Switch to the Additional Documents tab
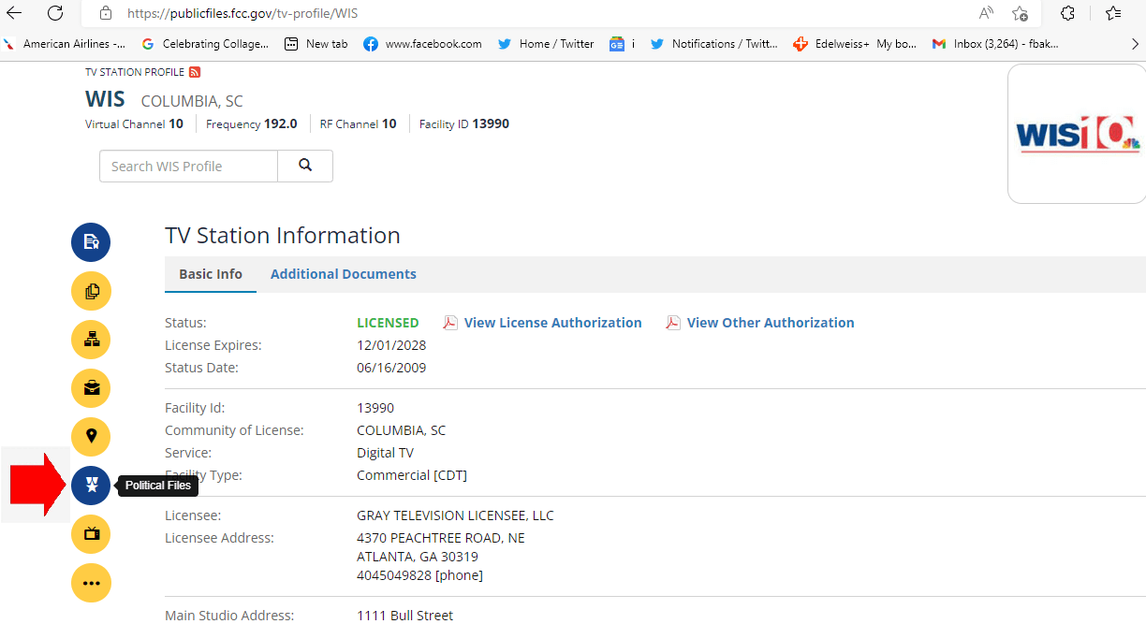Viewport: 1146px width, 624px height. [343, 274]
